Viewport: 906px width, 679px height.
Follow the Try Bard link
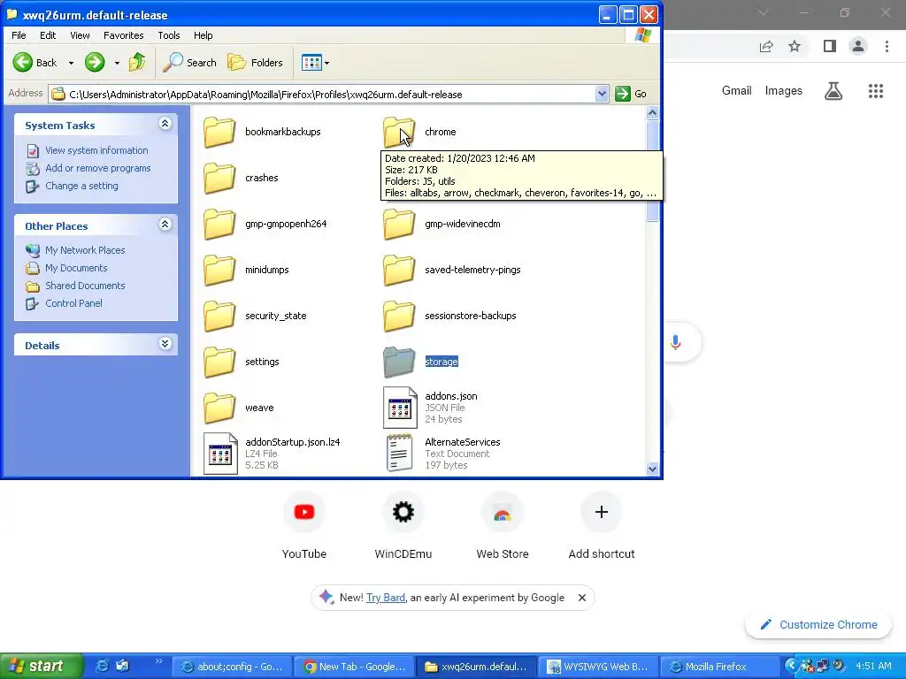click(386, 598)
